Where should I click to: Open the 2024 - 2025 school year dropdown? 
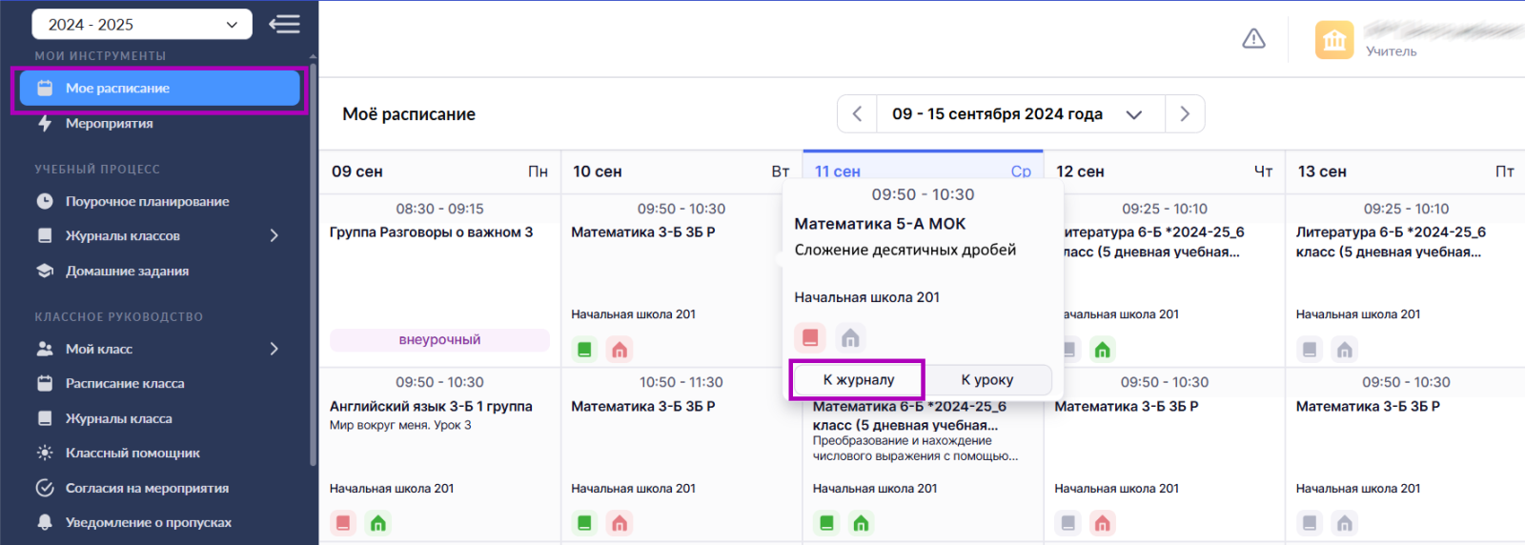[142, 24]
